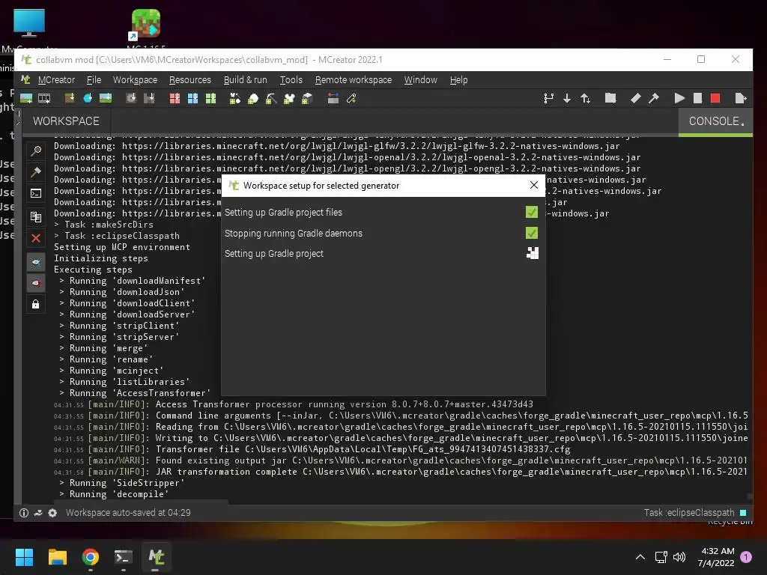Click the Setting up Gradle project files checkmark
The width and height of the screenshot is (767, 575).
pos(532,212)
